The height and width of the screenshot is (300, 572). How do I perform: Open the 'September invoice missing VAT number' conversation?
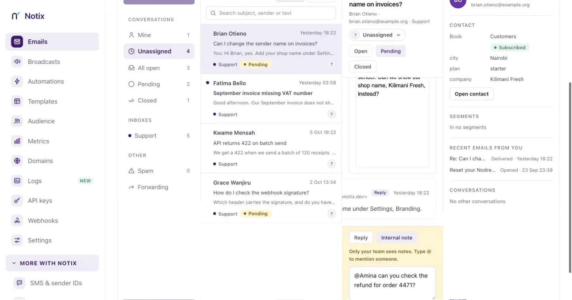(x=271, y=98)
